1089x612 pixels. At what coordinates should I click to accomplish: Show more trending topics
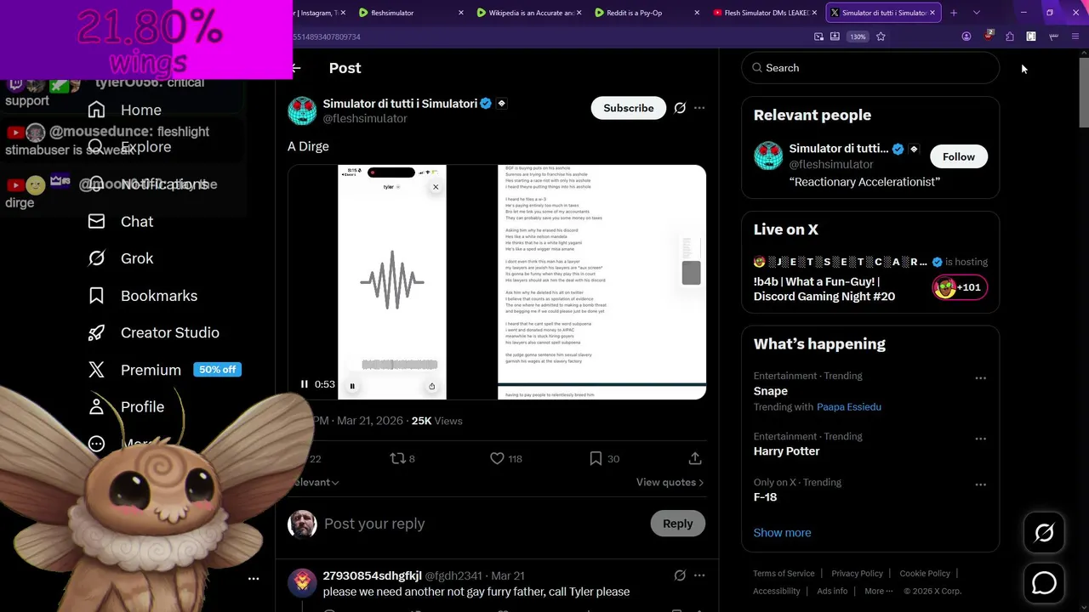tap(782, 533)
